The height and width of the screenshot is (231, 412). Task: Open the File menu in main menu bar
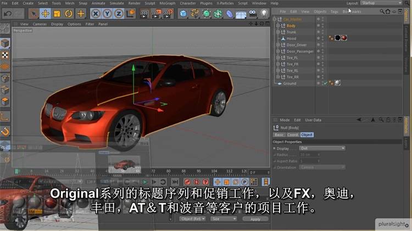pos(4,3)
